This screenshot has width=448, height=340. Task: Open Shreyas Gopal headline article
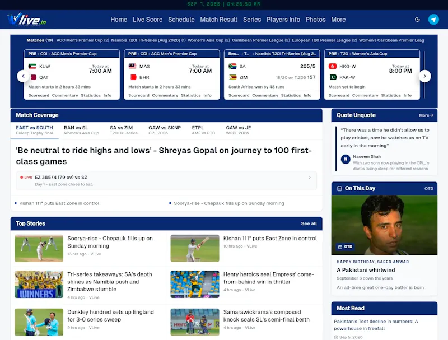click(164, 156)
